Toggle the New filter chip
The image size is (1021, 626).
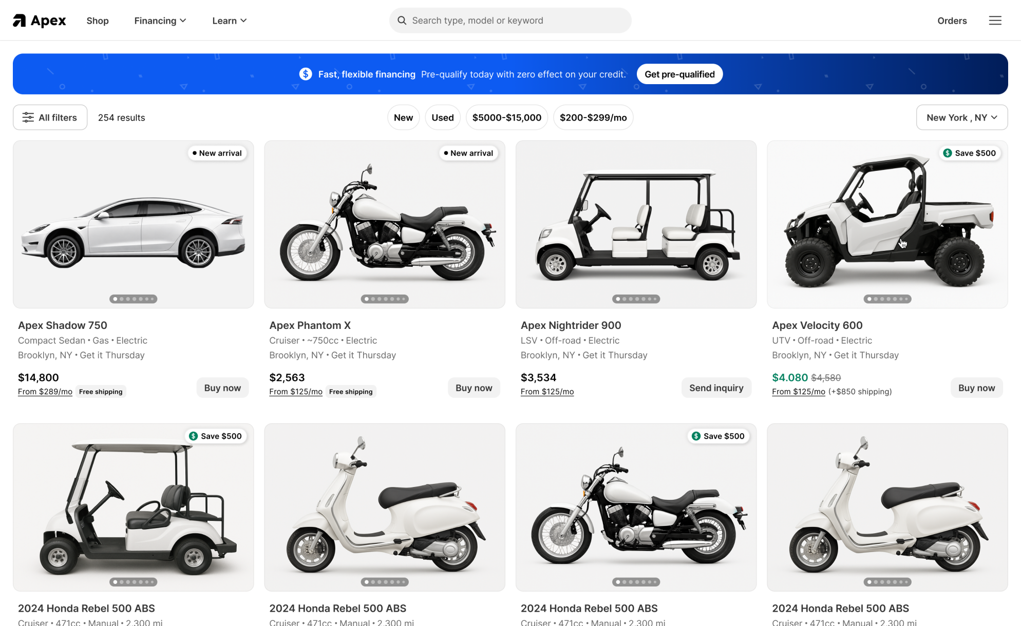[x=403, y=117]
